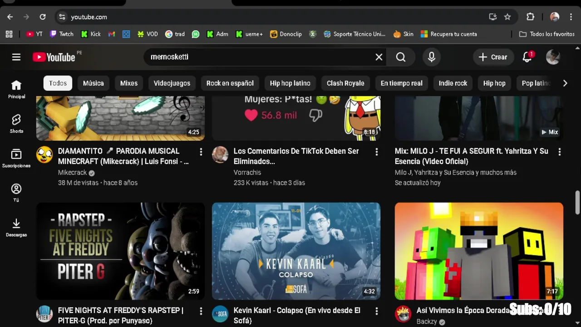Start voice search with the microphone

pos(432,57)
